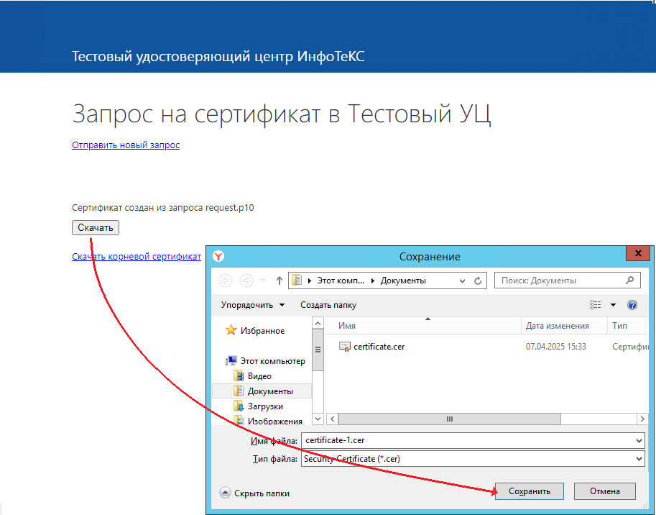
Task: Select Этот компьютер in the navigation tree
Action: [x=273, y=361]
